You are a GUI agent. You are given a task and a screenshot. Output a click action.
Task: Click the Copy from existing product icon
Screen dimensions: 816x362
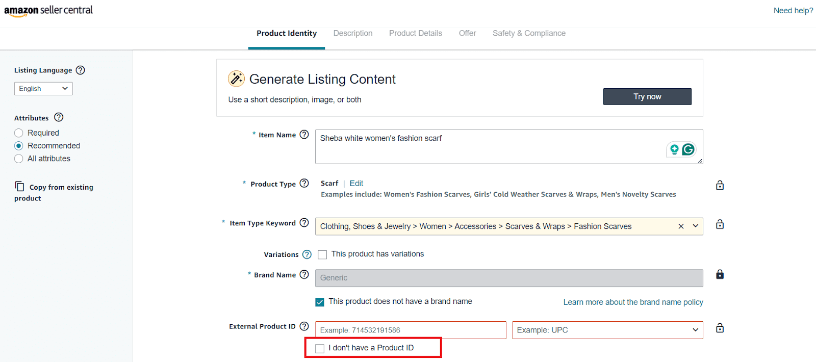[x=20, y=187]
